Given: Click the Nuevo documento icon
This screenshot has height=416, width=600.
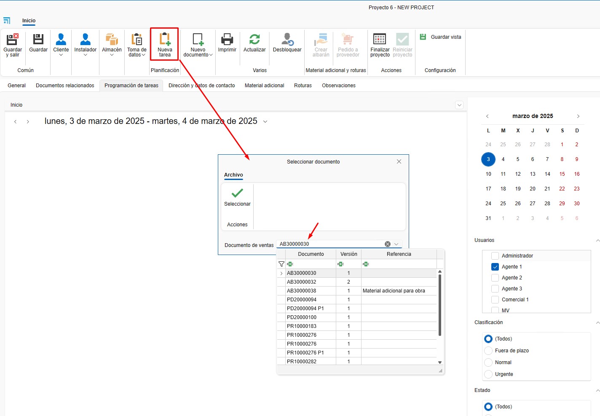Looking at the screenshot, I should pyautogui.click(x=198, y=39).
